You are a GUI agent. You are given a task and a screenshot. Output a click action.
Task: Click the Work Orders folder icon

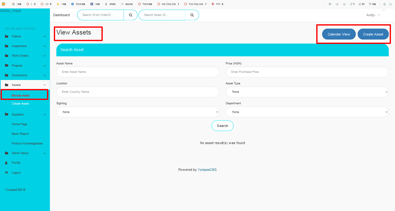click(7, 56)
